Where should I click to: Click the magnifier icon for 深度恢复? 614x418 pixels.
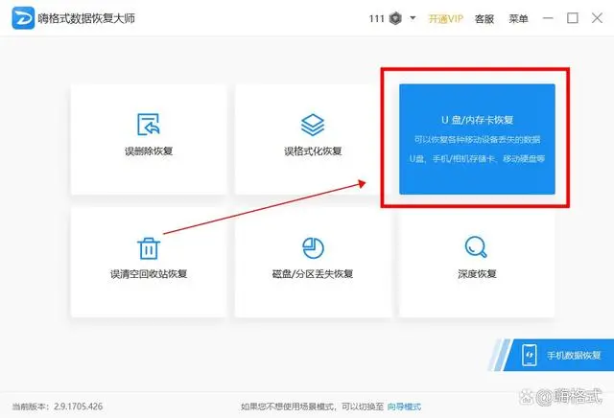(x=476, y=246)
